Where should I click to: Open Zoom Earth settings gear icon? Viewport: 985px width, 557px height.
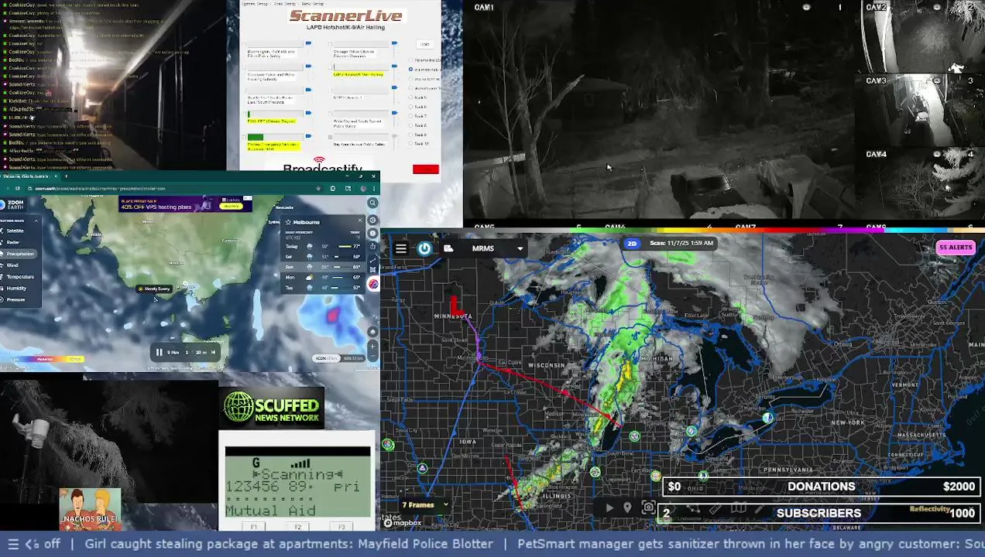[372, 220]
